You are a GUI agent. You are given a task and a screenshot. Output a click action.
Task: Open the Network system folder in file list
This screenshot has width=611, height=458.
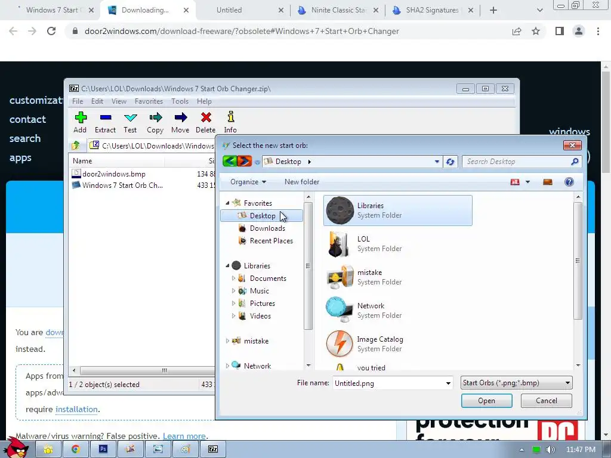[x=397, y=311]
